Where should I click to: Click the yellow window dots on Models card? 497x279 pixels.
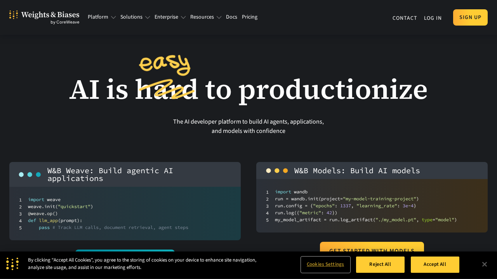coord(277,170)
